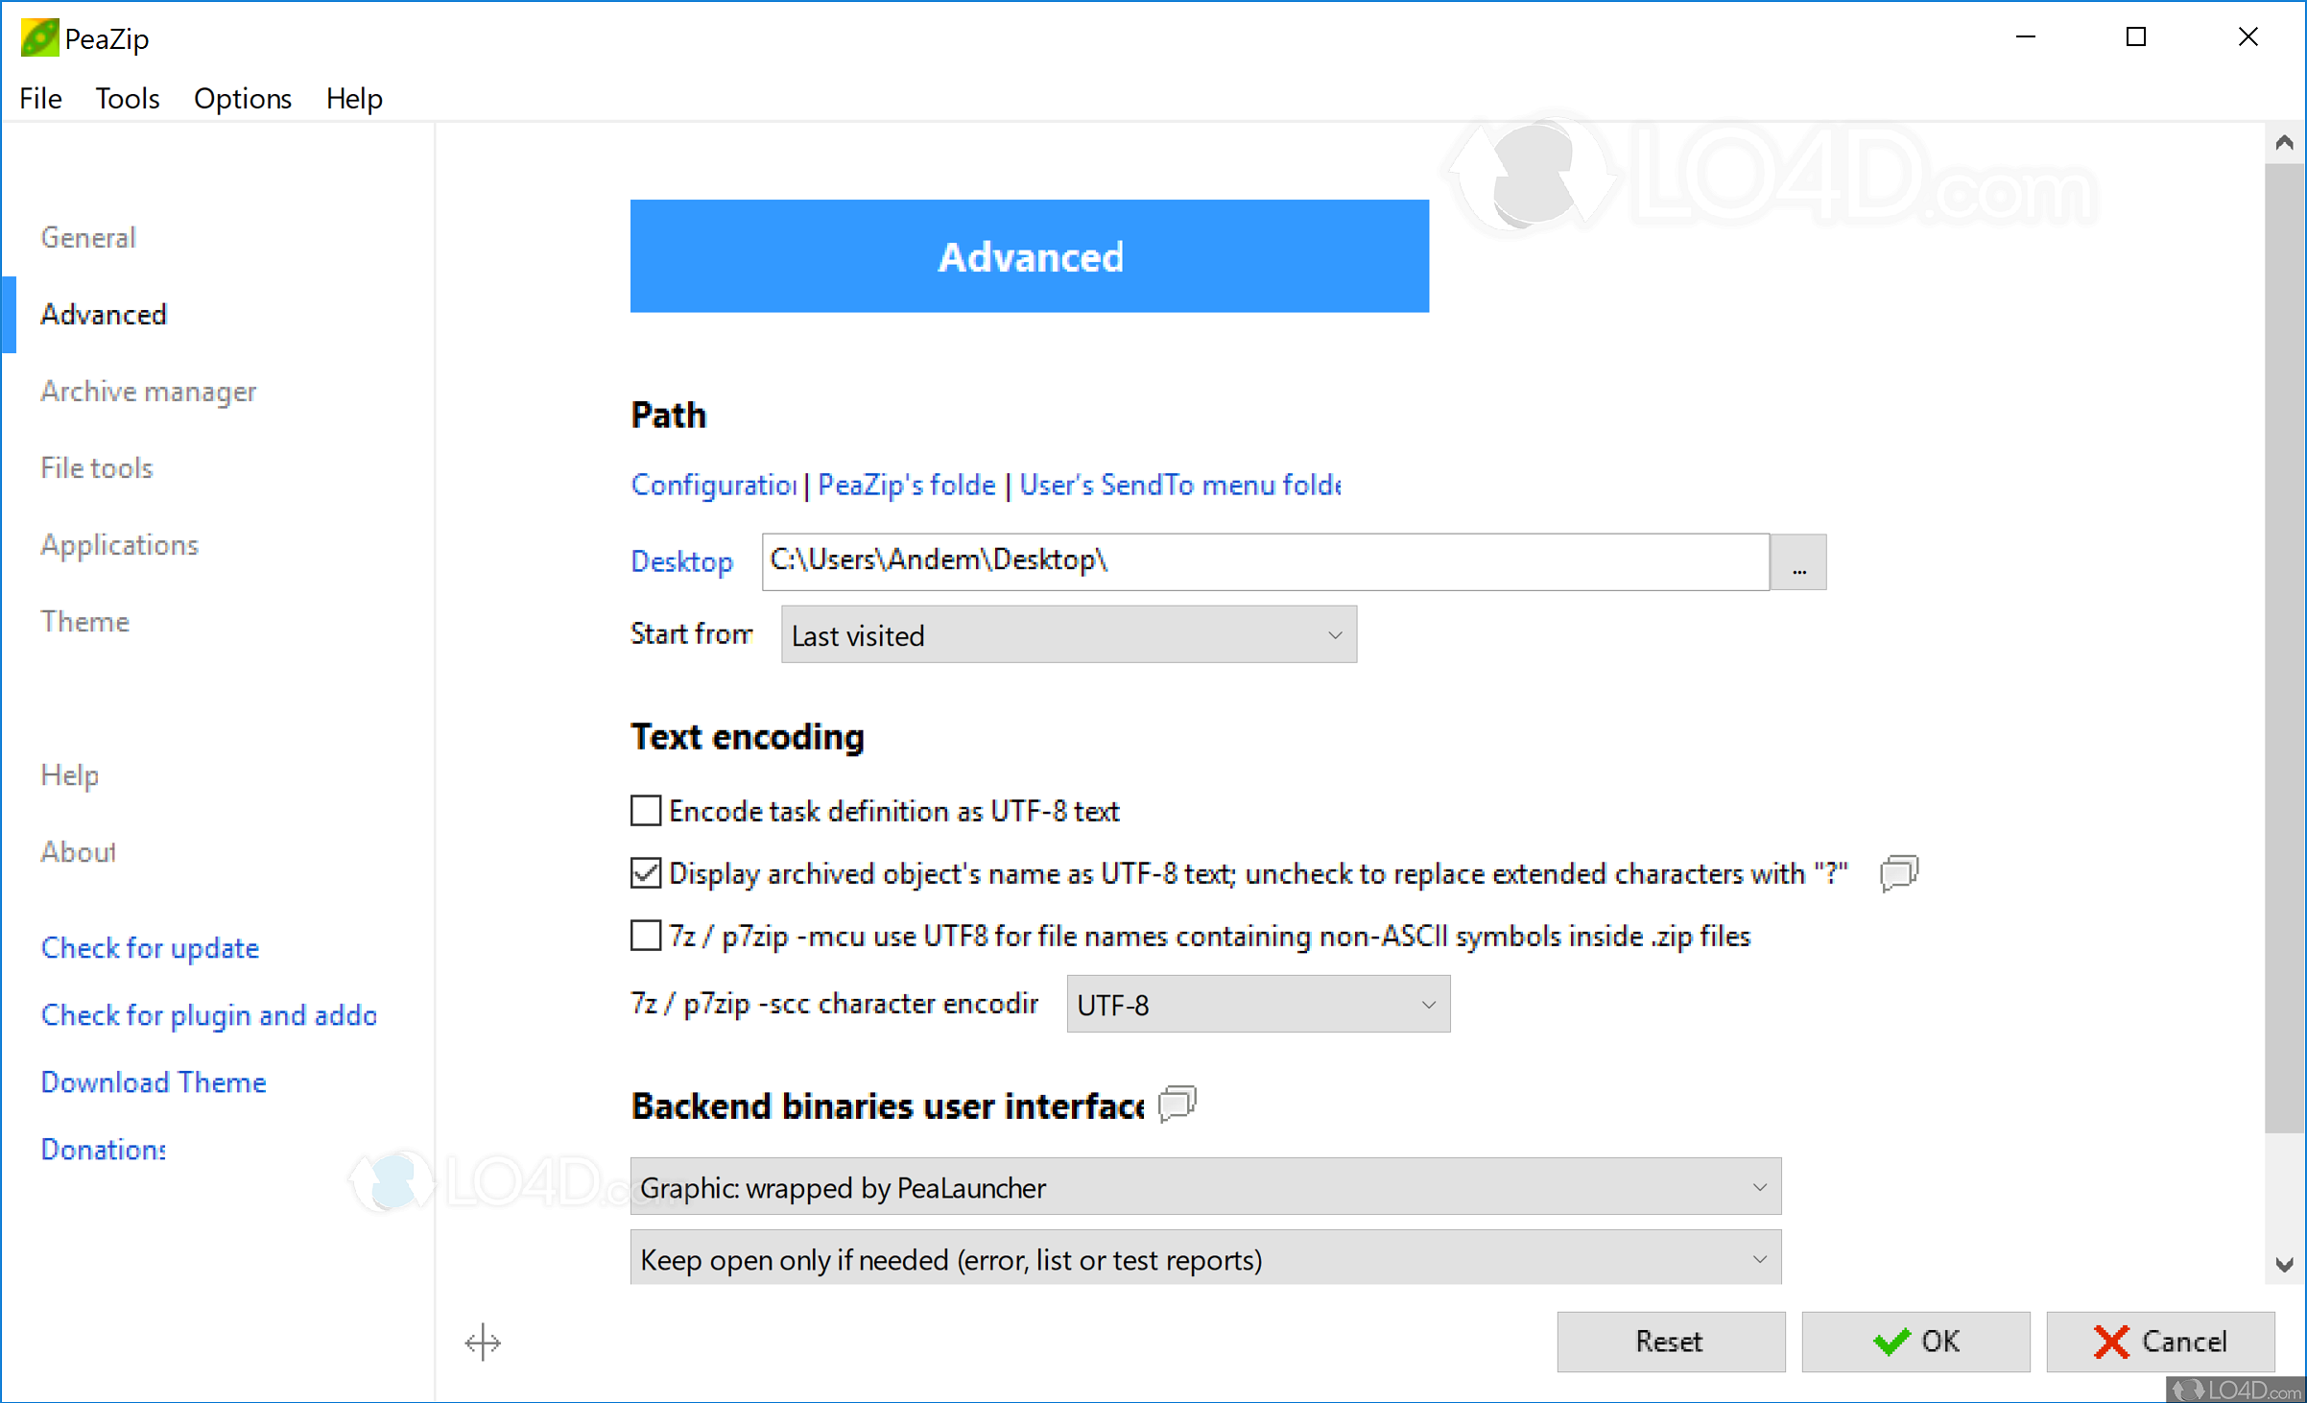Image resolution: width=2307 pixels, height=1403 pixels.
Task: Click the Desktop path input field
Action: coord(1265,561)
